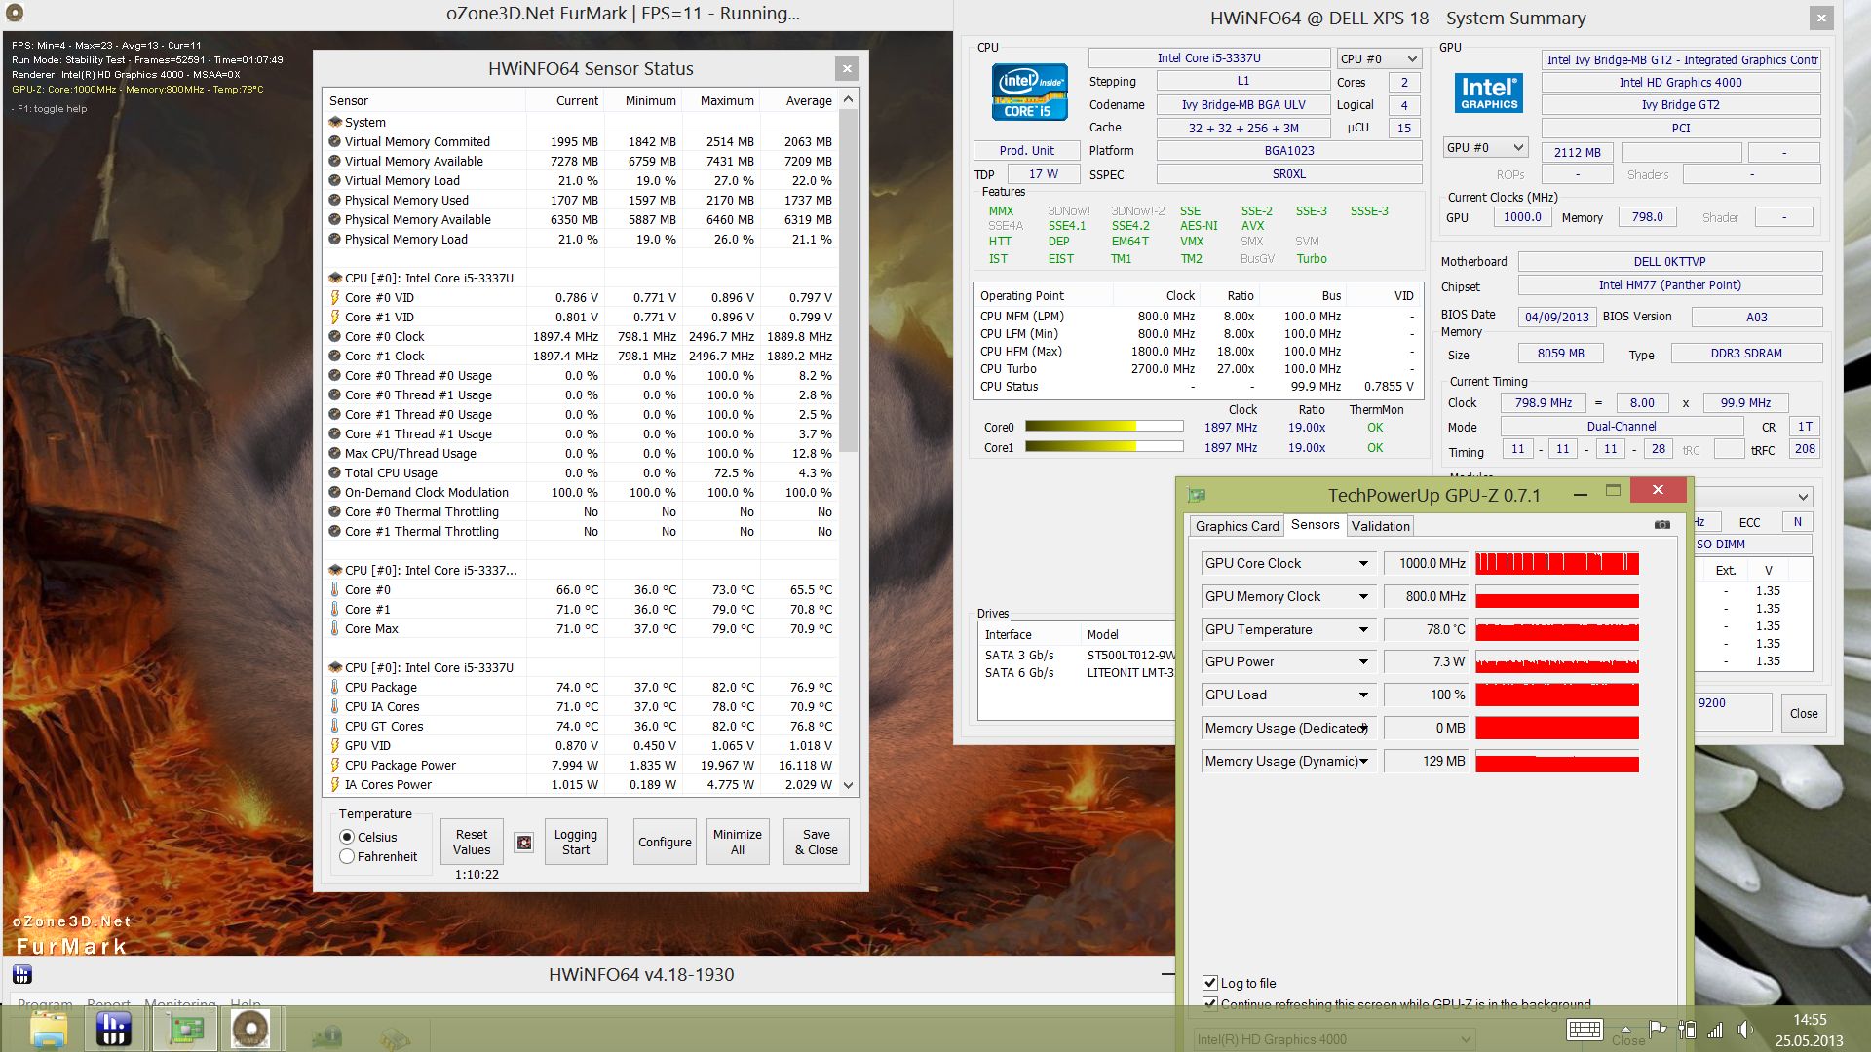Select the Total CPU Usage row
The height and width of the screenshot is (1052, 1871).
point(581,472)
